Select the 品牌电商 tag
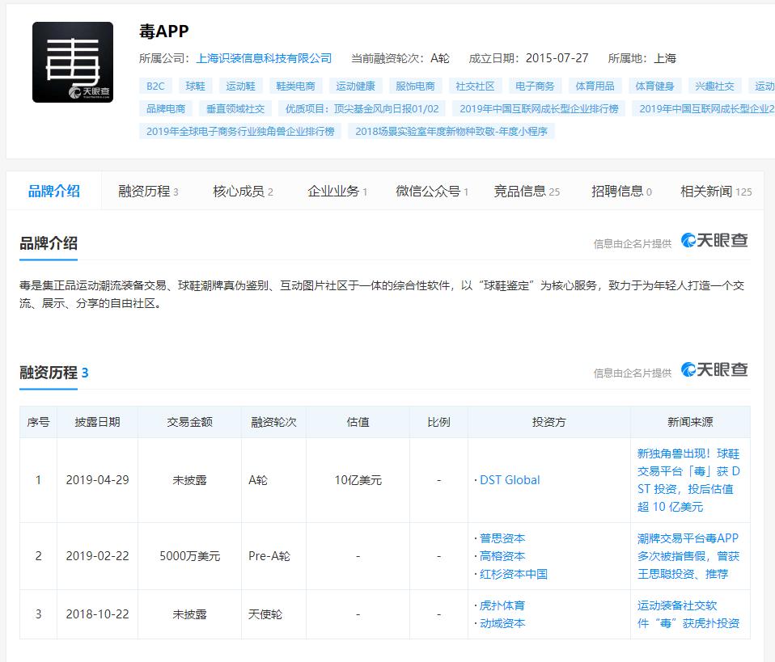 164,108
